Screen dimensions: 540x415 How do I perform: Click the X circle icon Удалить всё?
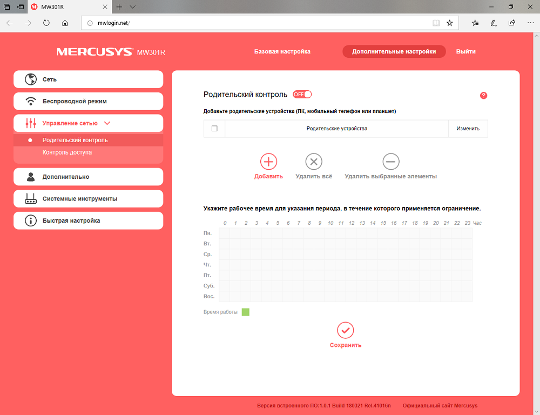coord(314,162)
